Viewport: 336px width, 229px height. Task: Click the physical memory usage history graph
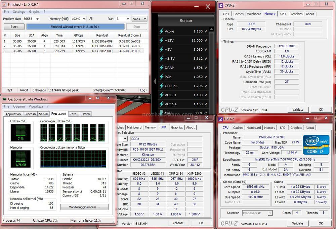[73, 159]
